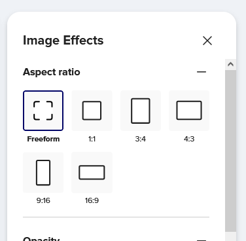Viewport: 246px width, 241px height.
Task: Choose the 9:16 vertical aspect ratio
Action: pyautogui.click(x=43, y=172)
